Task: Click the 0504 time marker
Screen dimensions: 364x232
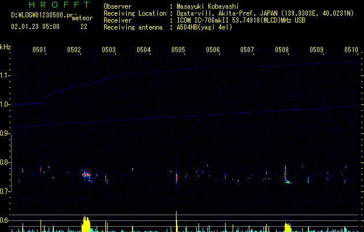Action: pyautogui.click(x=144, y=49)
